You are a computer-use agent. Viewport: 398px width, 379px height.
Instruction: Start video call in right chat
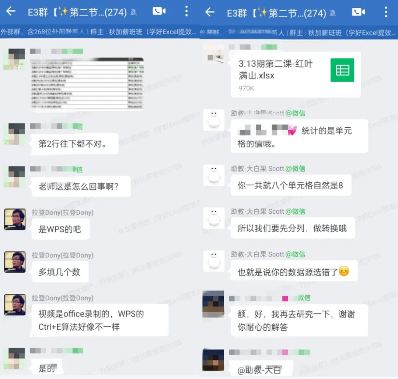[x=358, y=12]
